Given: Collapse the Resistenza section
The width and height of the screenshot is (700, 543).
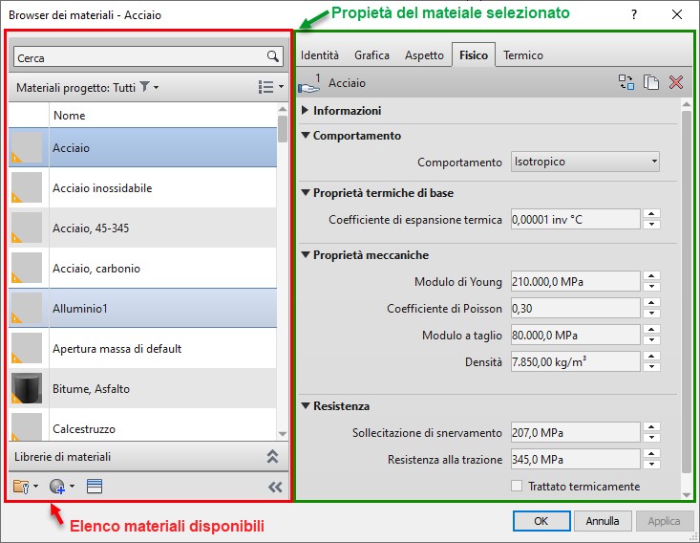Looking at the screenshot, I should coord(306,405).
